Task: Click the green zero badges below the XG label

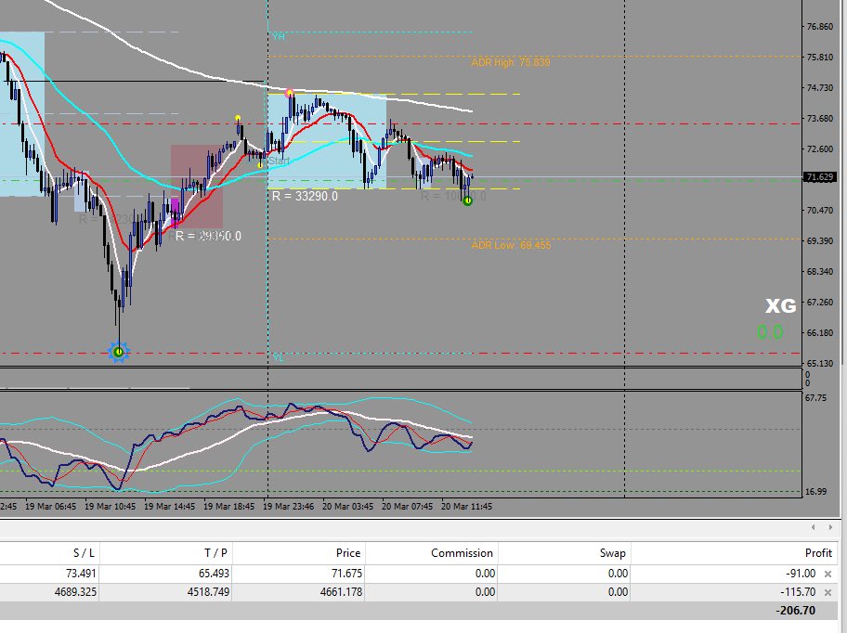Action: [x=769, y=330]
